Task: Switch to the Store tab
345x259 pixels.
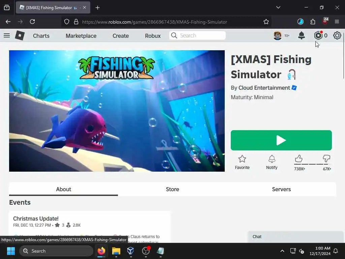Action: point(172,189)
